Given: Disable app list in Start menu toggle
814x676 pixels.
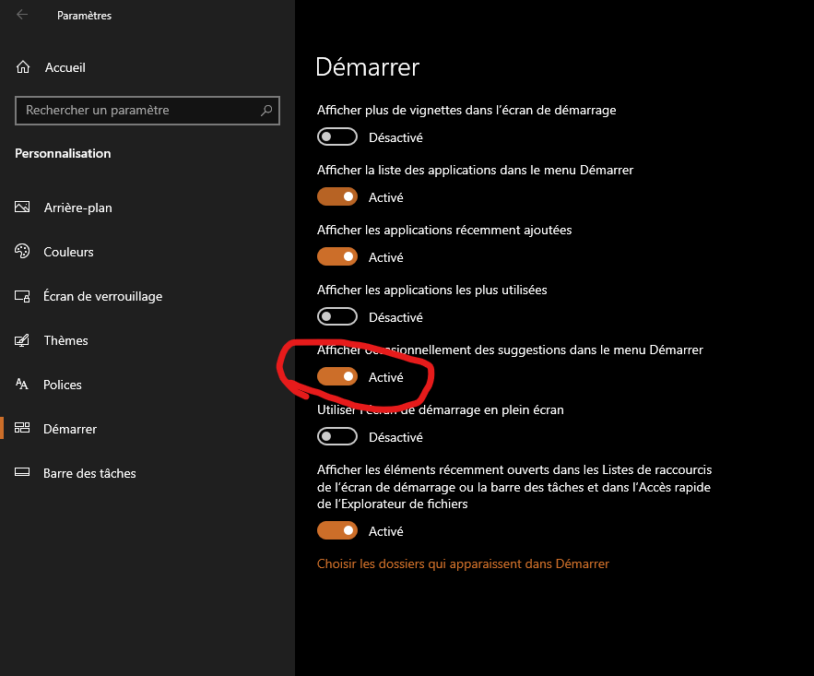Looking at the screenshot, I should click(336, 197).
